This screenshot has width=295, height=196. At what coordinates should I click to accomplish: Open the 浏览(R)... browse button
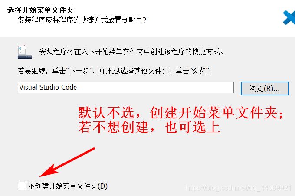[x=265, y=88]
